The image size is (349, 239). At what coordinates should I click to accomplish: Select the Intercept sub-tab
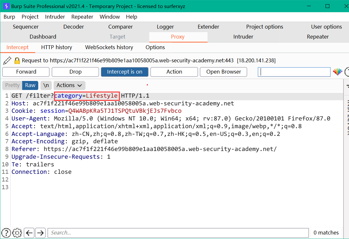coord(17,48)
